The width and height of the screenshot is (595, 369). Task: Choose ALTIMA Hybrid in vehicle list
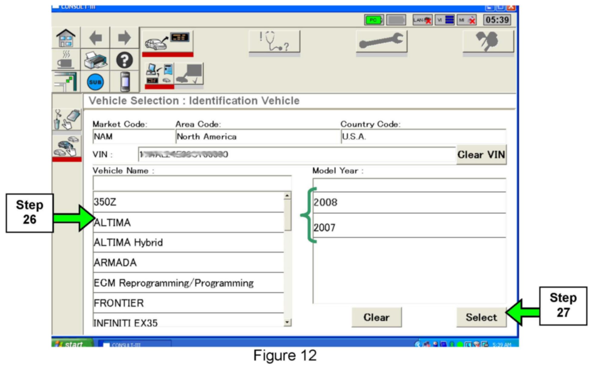coord(188,243)
